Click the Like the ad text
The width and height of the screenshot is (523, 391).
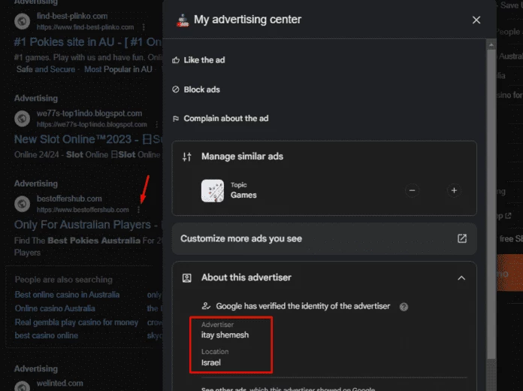coord(204,60)
